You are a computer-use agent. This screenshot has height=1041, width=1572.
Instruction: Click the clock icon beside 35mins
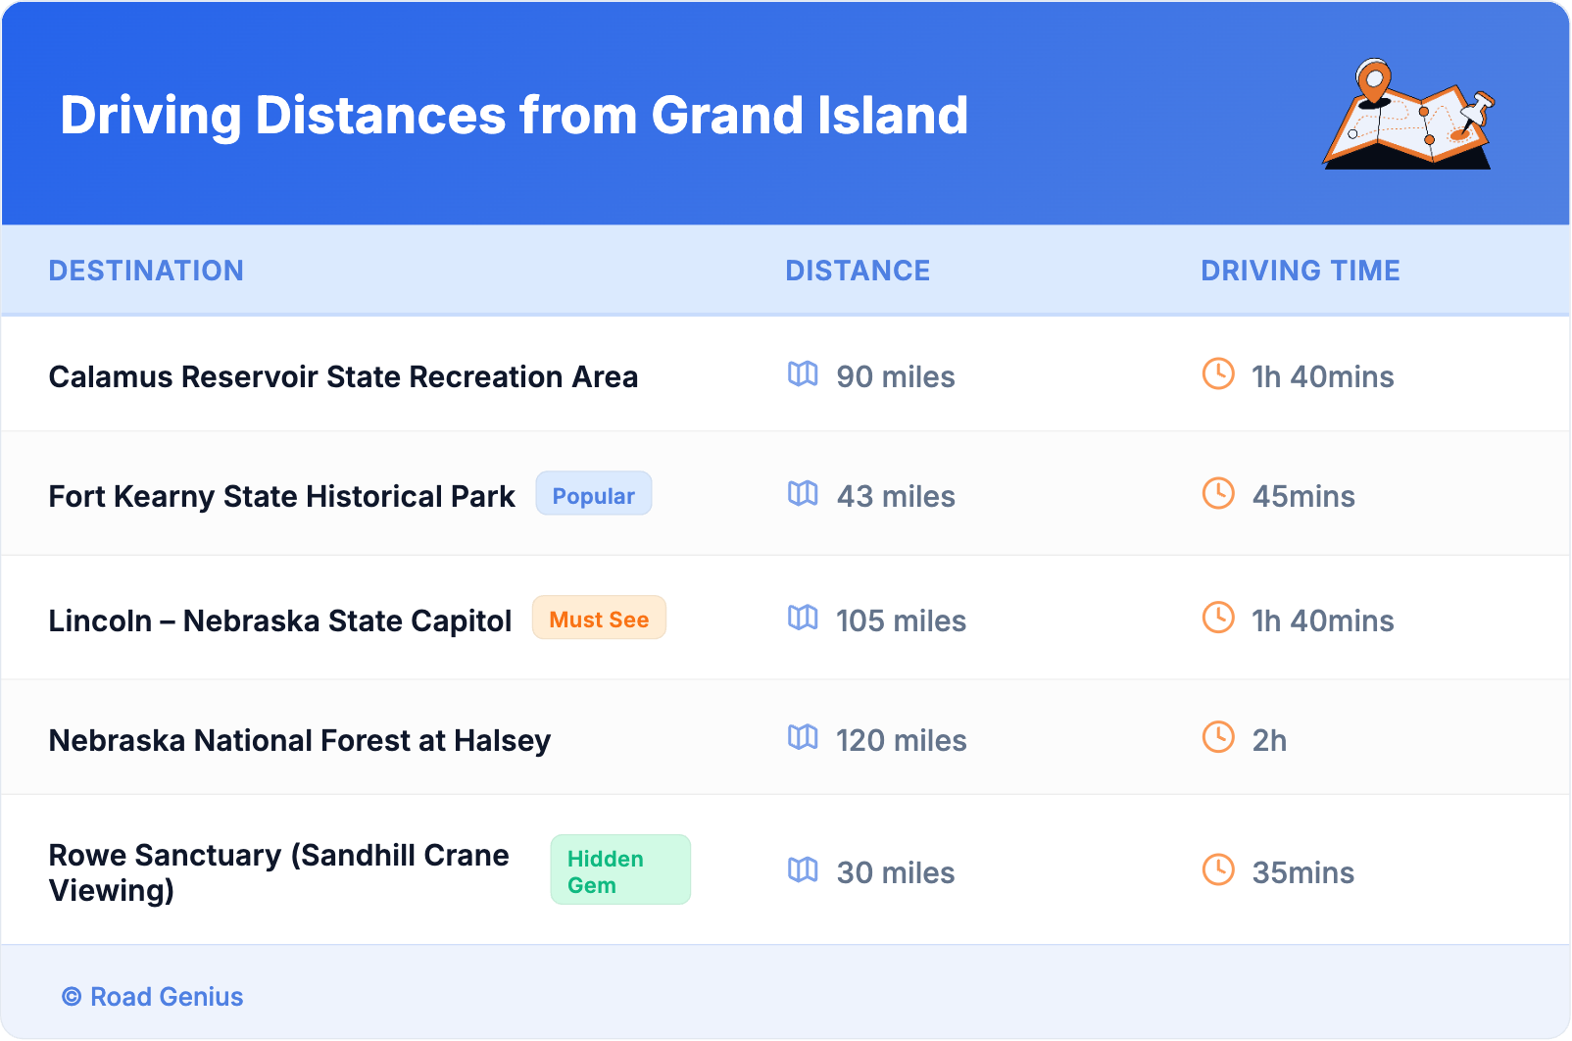point(1218,869)
